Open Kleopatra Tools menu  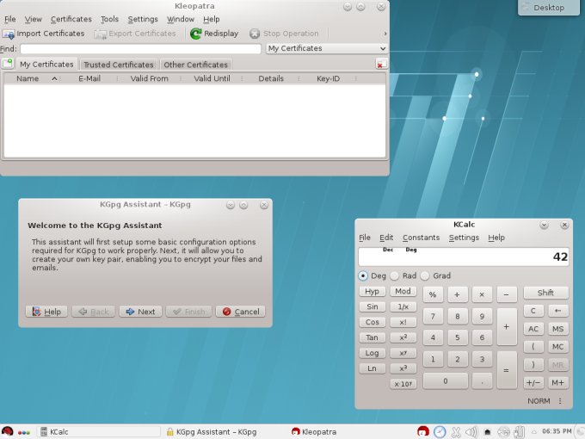click(109, 19)
